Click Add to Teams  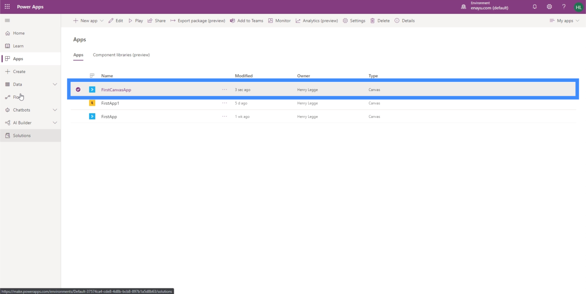point(247,21)
